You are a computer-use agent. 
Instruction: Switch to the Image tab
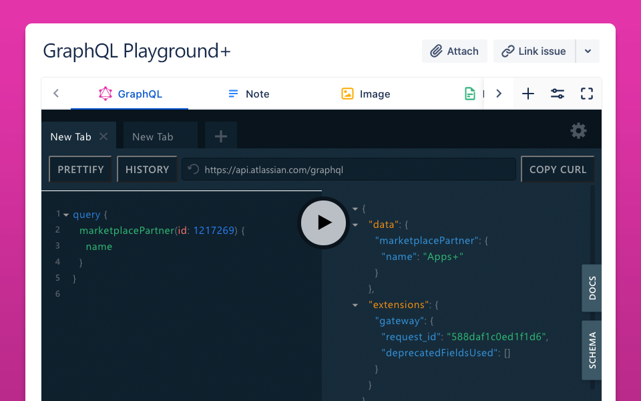click(x=365, y=94)
